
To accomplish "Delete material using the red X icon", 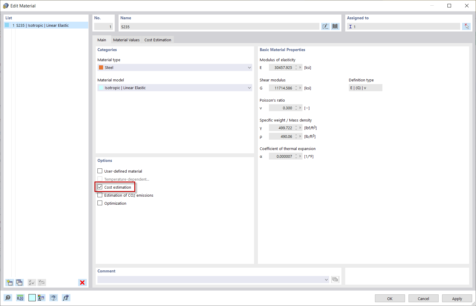I will [x=82, y=283].
